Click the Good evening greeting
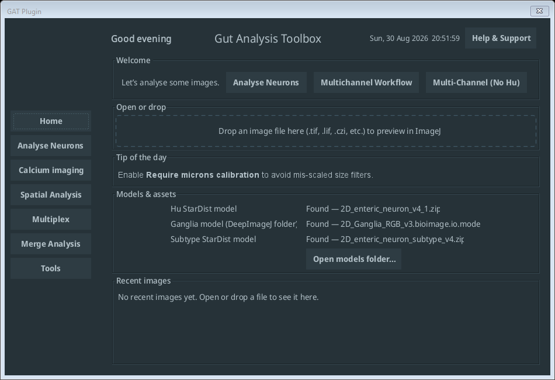The height and width of the screenshot is (380, 555). [x=141, y=39]
